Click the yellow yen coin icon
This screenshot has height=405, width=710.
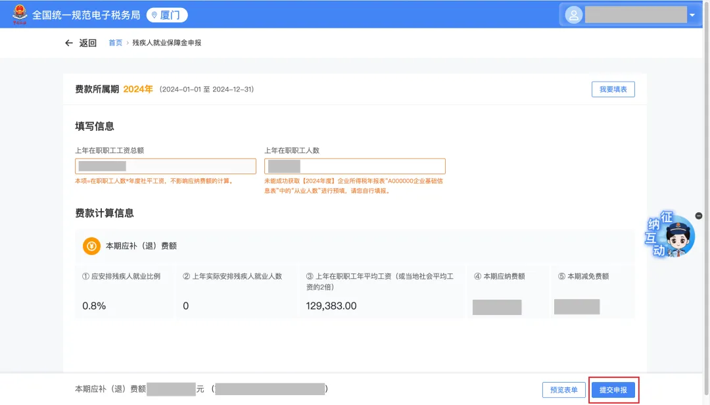click(91, 246)
